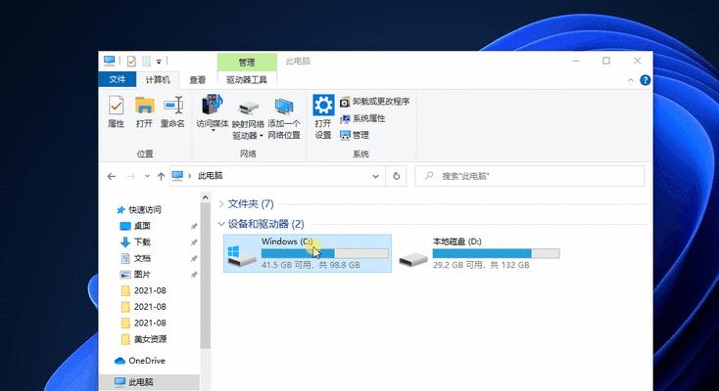Switch to the 计算机 tab
This screenshot has height=391, width=719.
158,79
